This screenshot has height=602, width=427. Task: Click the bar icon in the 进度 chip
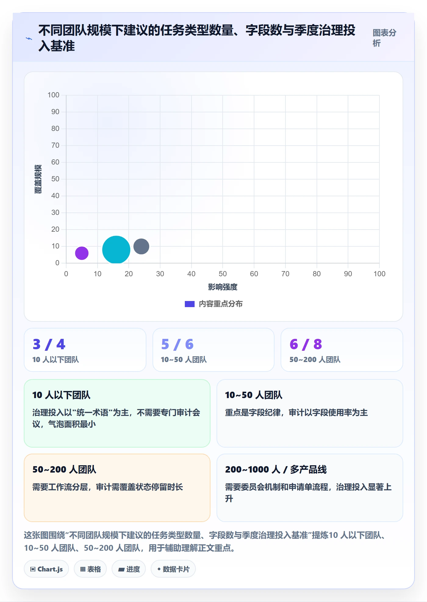[121, 570]
